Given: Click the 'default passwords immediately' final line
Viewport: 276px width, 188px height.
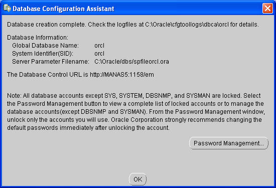Looking at the screenshot, I should [x=88, y=128].
